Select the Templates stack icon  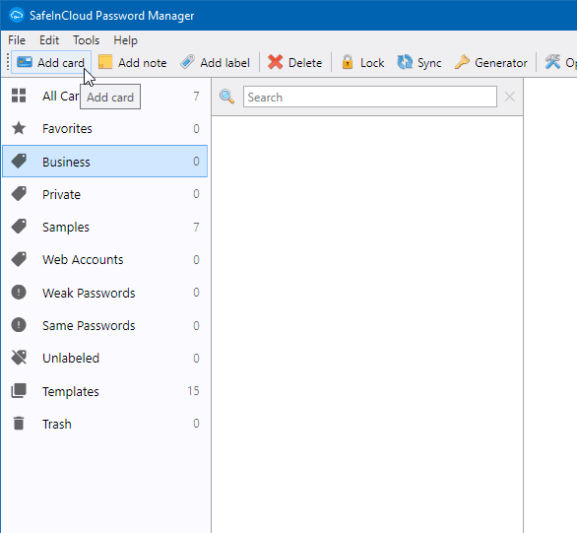[x=19, y=390]
